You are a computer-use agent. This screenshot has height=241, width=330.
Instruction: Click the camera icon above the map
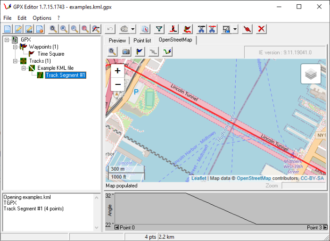[126, 52]
